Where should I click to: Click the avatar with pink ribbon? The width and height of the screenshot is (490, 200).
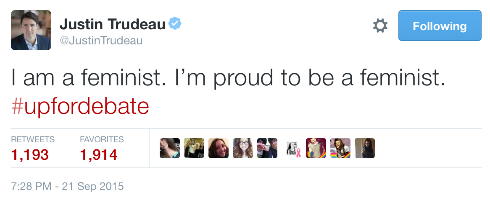pyautogui.click(x=292, y=149)
